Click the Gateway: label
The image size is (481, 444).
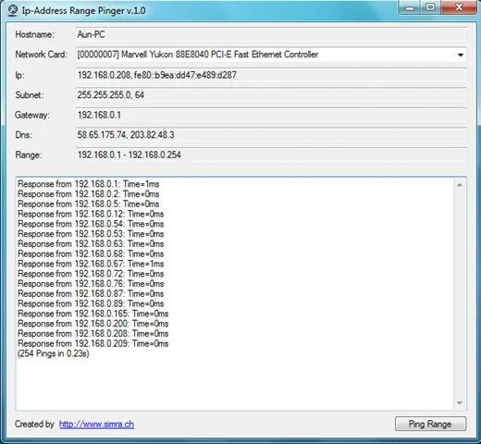[32, 115]
